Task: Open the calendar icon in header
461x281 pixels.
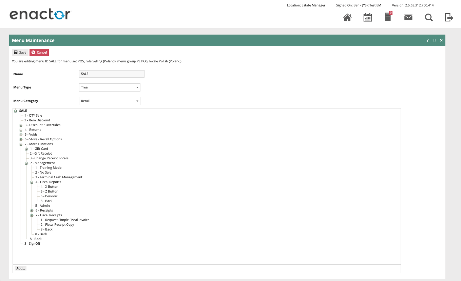Action: (368, 18)
